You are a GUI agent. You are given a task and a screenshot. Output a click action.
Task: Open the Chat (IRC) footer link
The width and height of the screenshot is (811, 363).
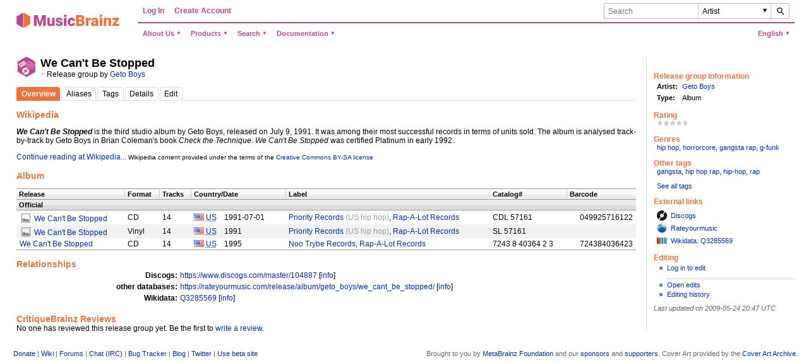click(x=105, y=354)
